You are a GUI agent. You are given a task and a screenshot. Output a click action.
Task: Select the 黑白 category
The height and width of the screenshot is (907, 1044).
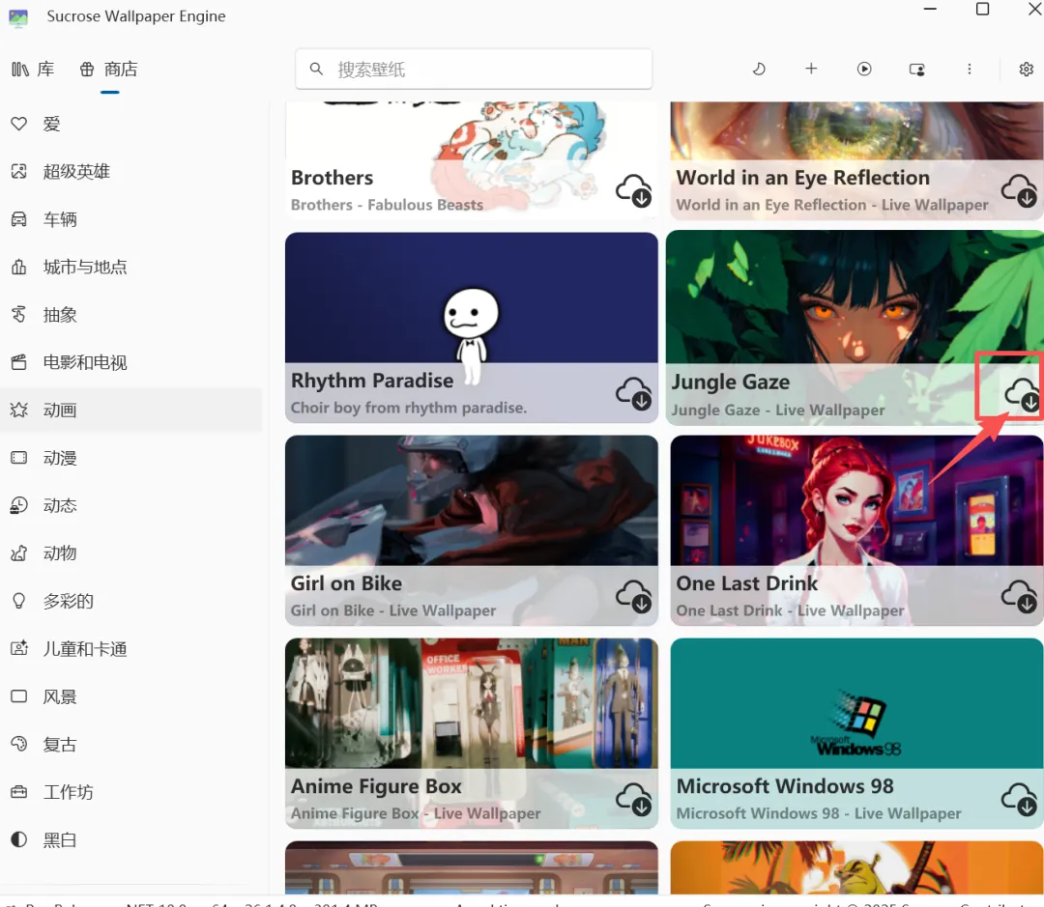click(131, 839)
